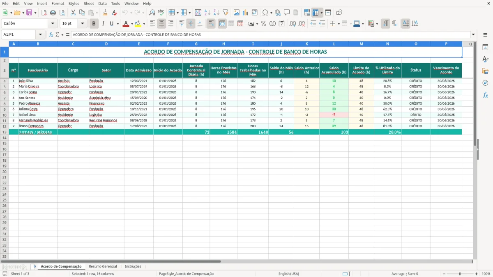493x277 pixels.
Task: Open the Styles menu
Action: click(74, 3)
